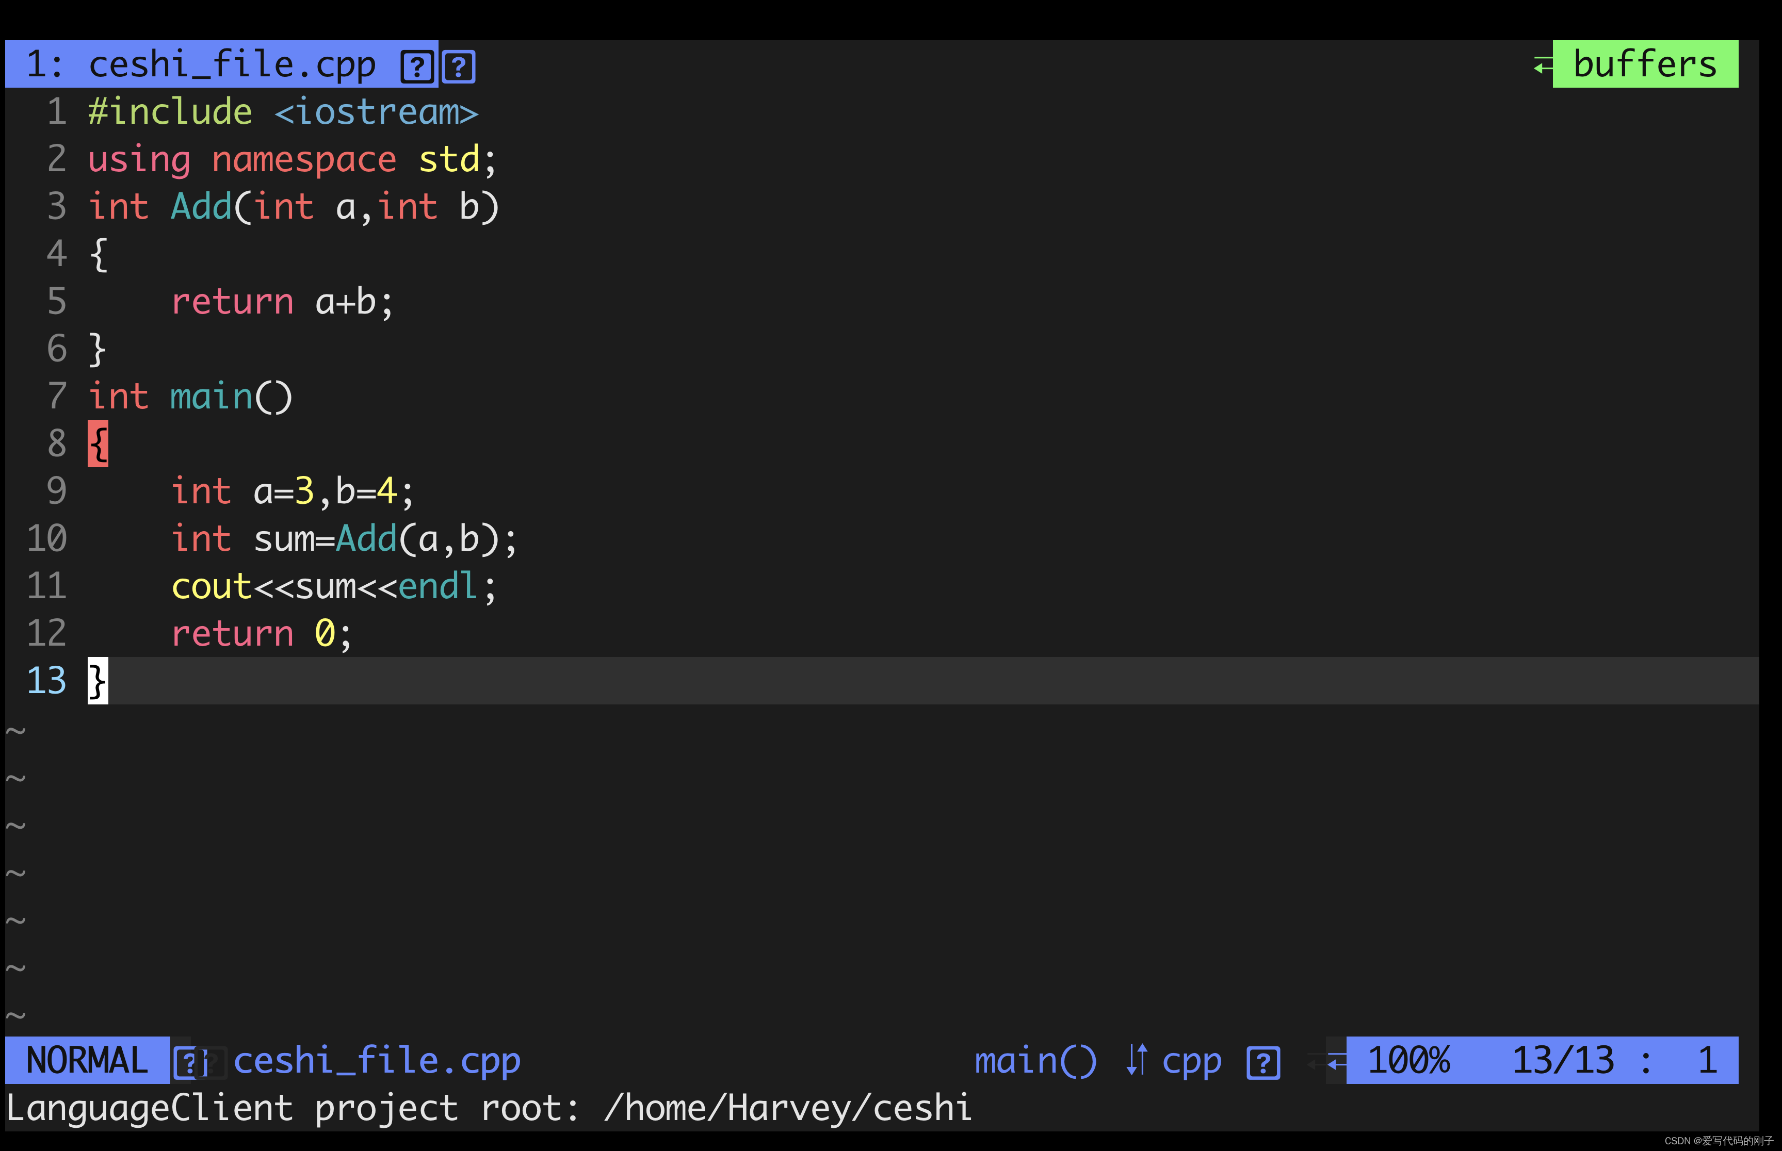Click 'namespace' keyword on line 2

click(303, 160)
